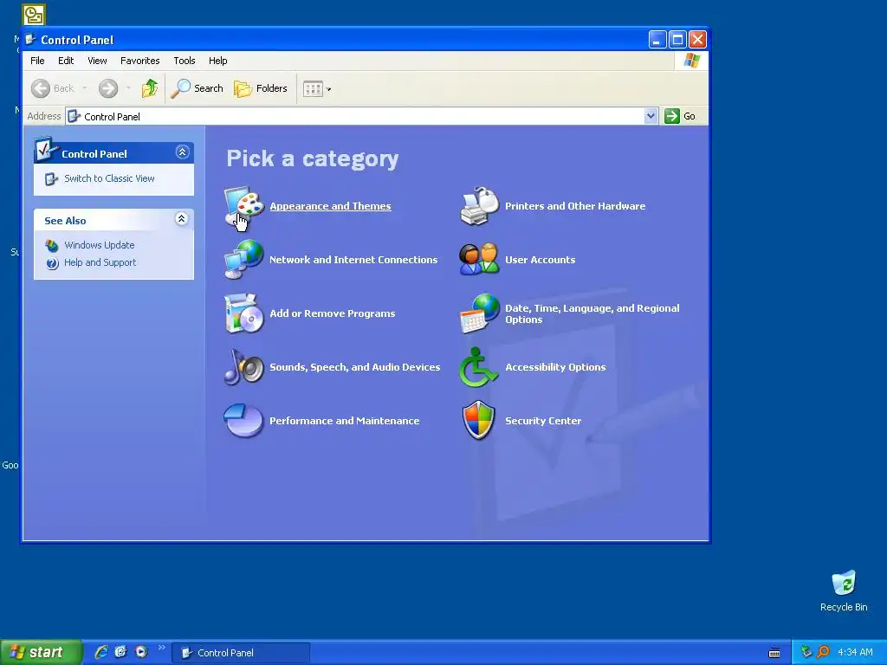Expand the Address bar dropdown arrow
The width and height of the screenshot is (887, 665).
(x=651, y=116)
